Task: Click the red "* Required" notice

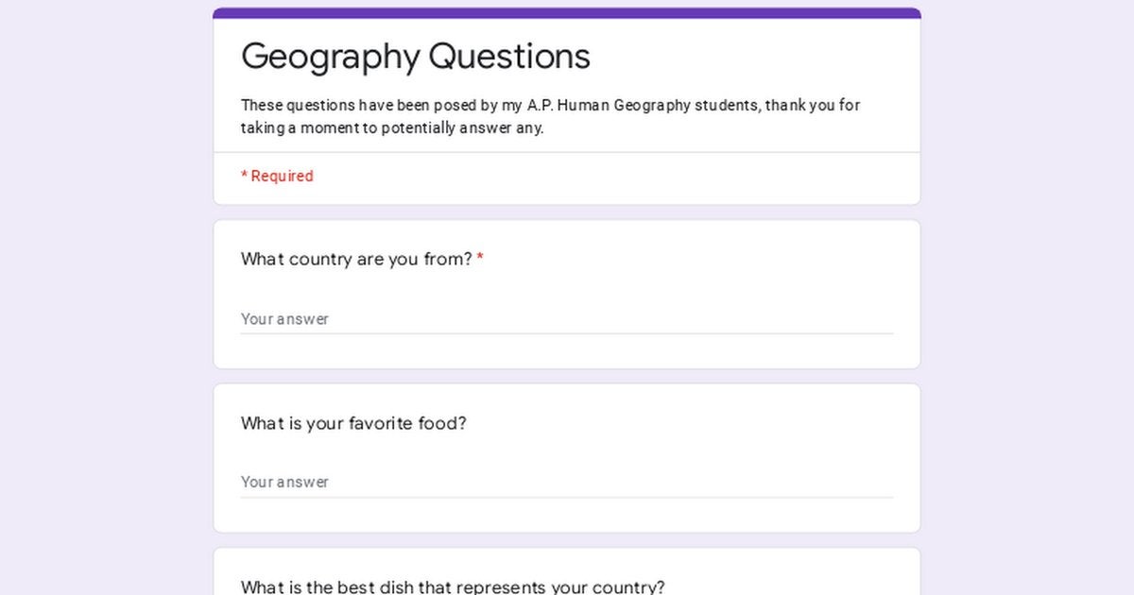Action: tap(277, 177)
